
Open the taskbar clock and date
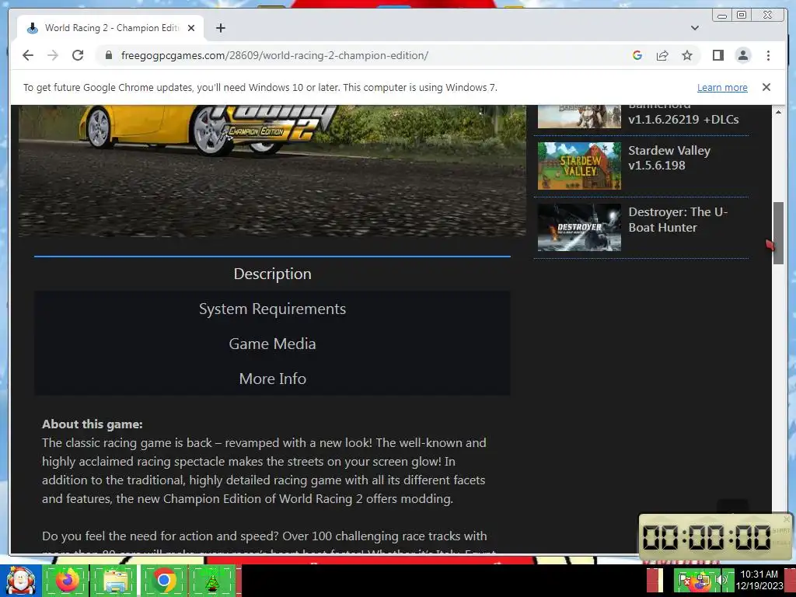(x=759, y=580)
